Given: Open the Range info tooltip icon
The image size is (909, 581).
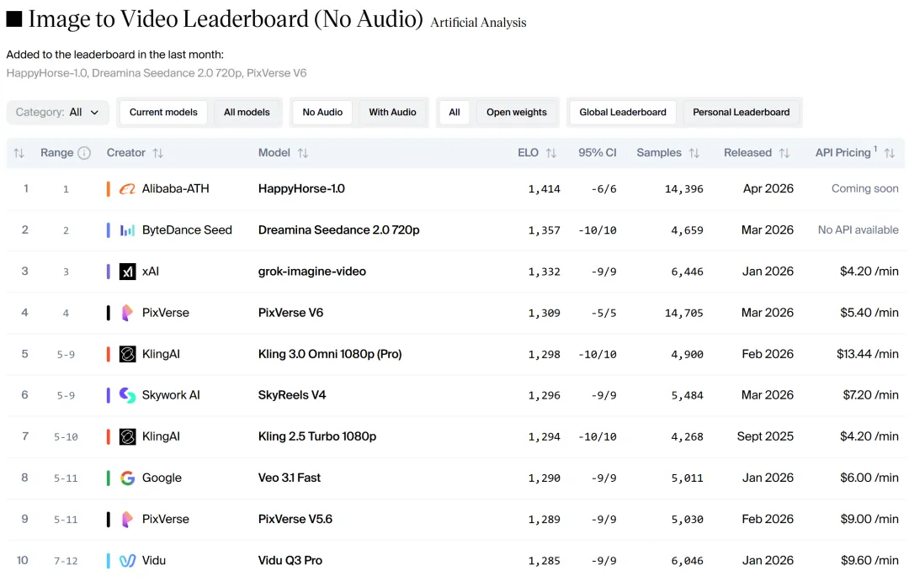Looking at the screenshot, I should [84, 153].
